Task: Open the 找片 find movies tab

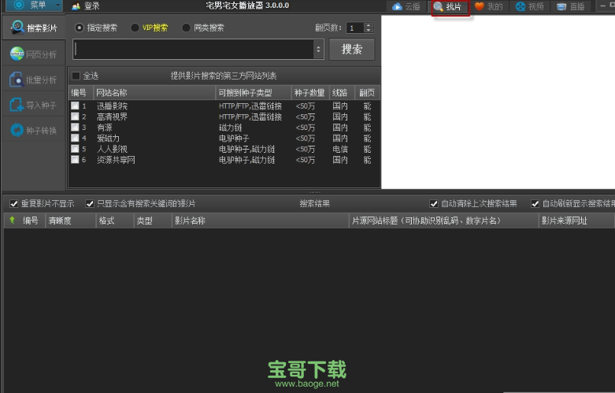Action: tap(450, 7)
